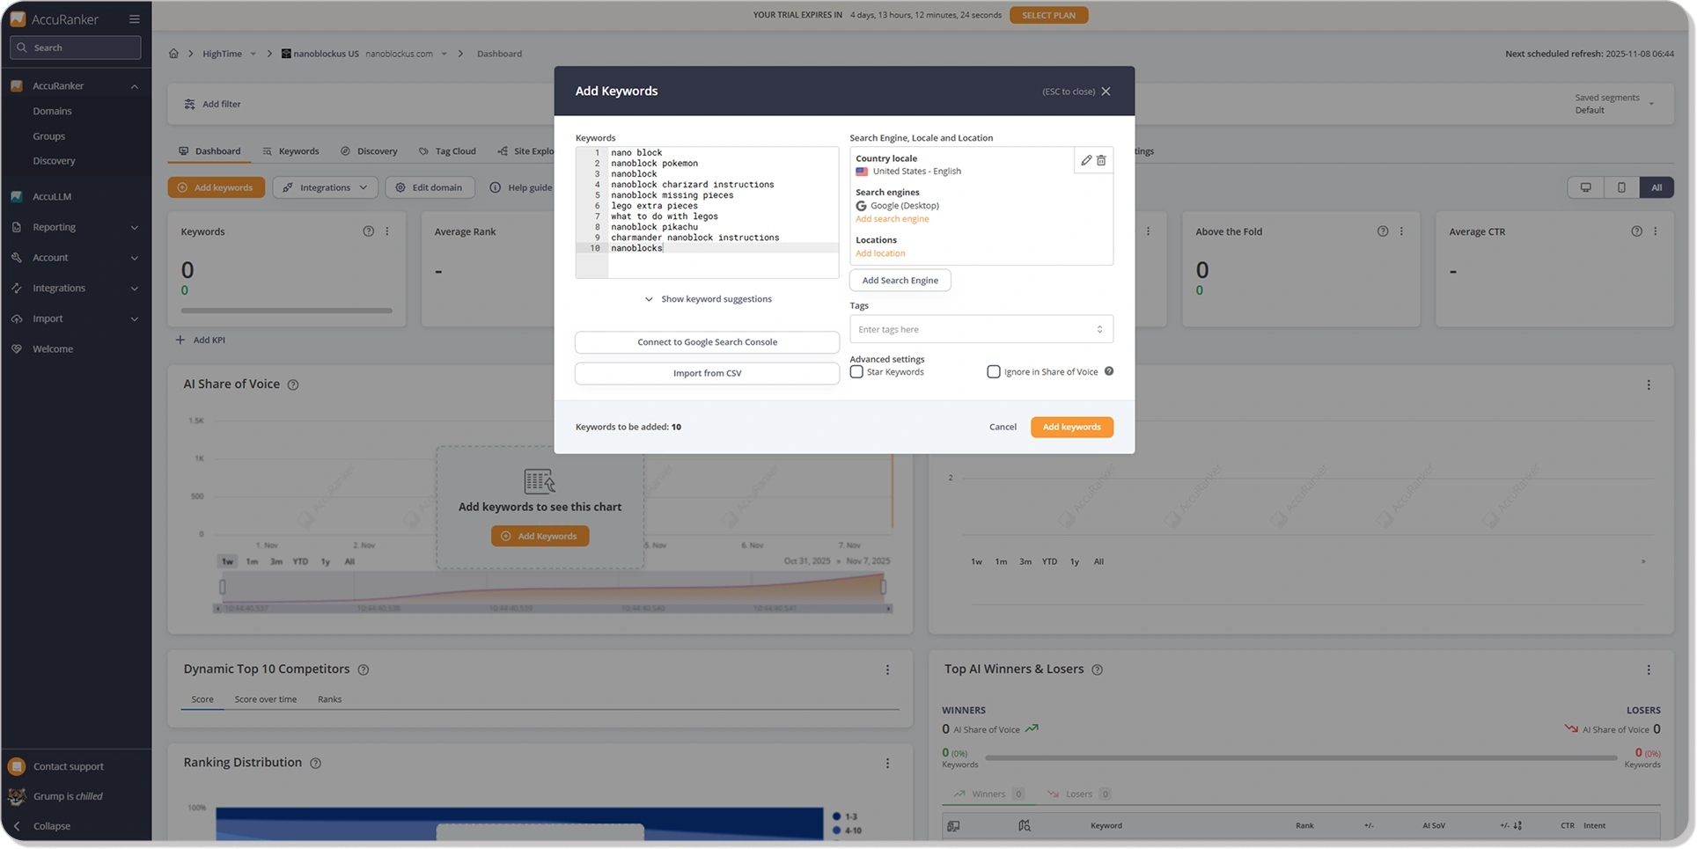This screenshot has height=849, width=1697.
Task: Open Above the Fold options menu
Action: pos(1402,231)
